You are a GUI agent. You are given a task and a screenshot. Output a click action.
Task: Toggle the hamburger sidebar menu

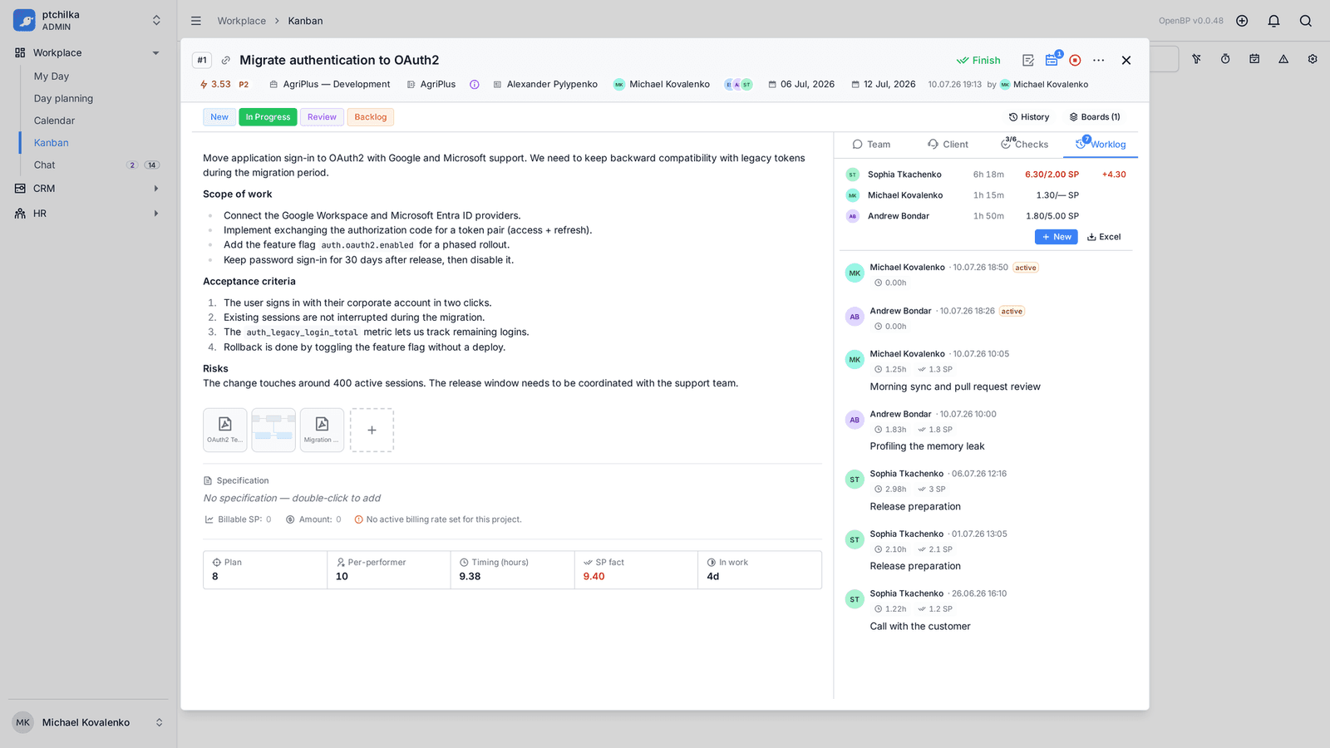[x=196, y=21]
